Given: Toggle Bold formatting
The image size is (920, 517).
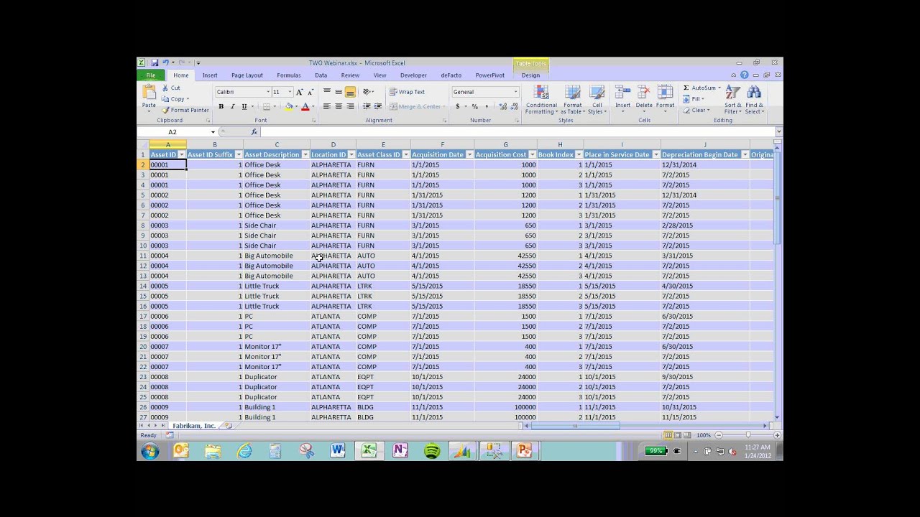Looking at the screenshot, I should pyautogui.click(x=221, y=106).
